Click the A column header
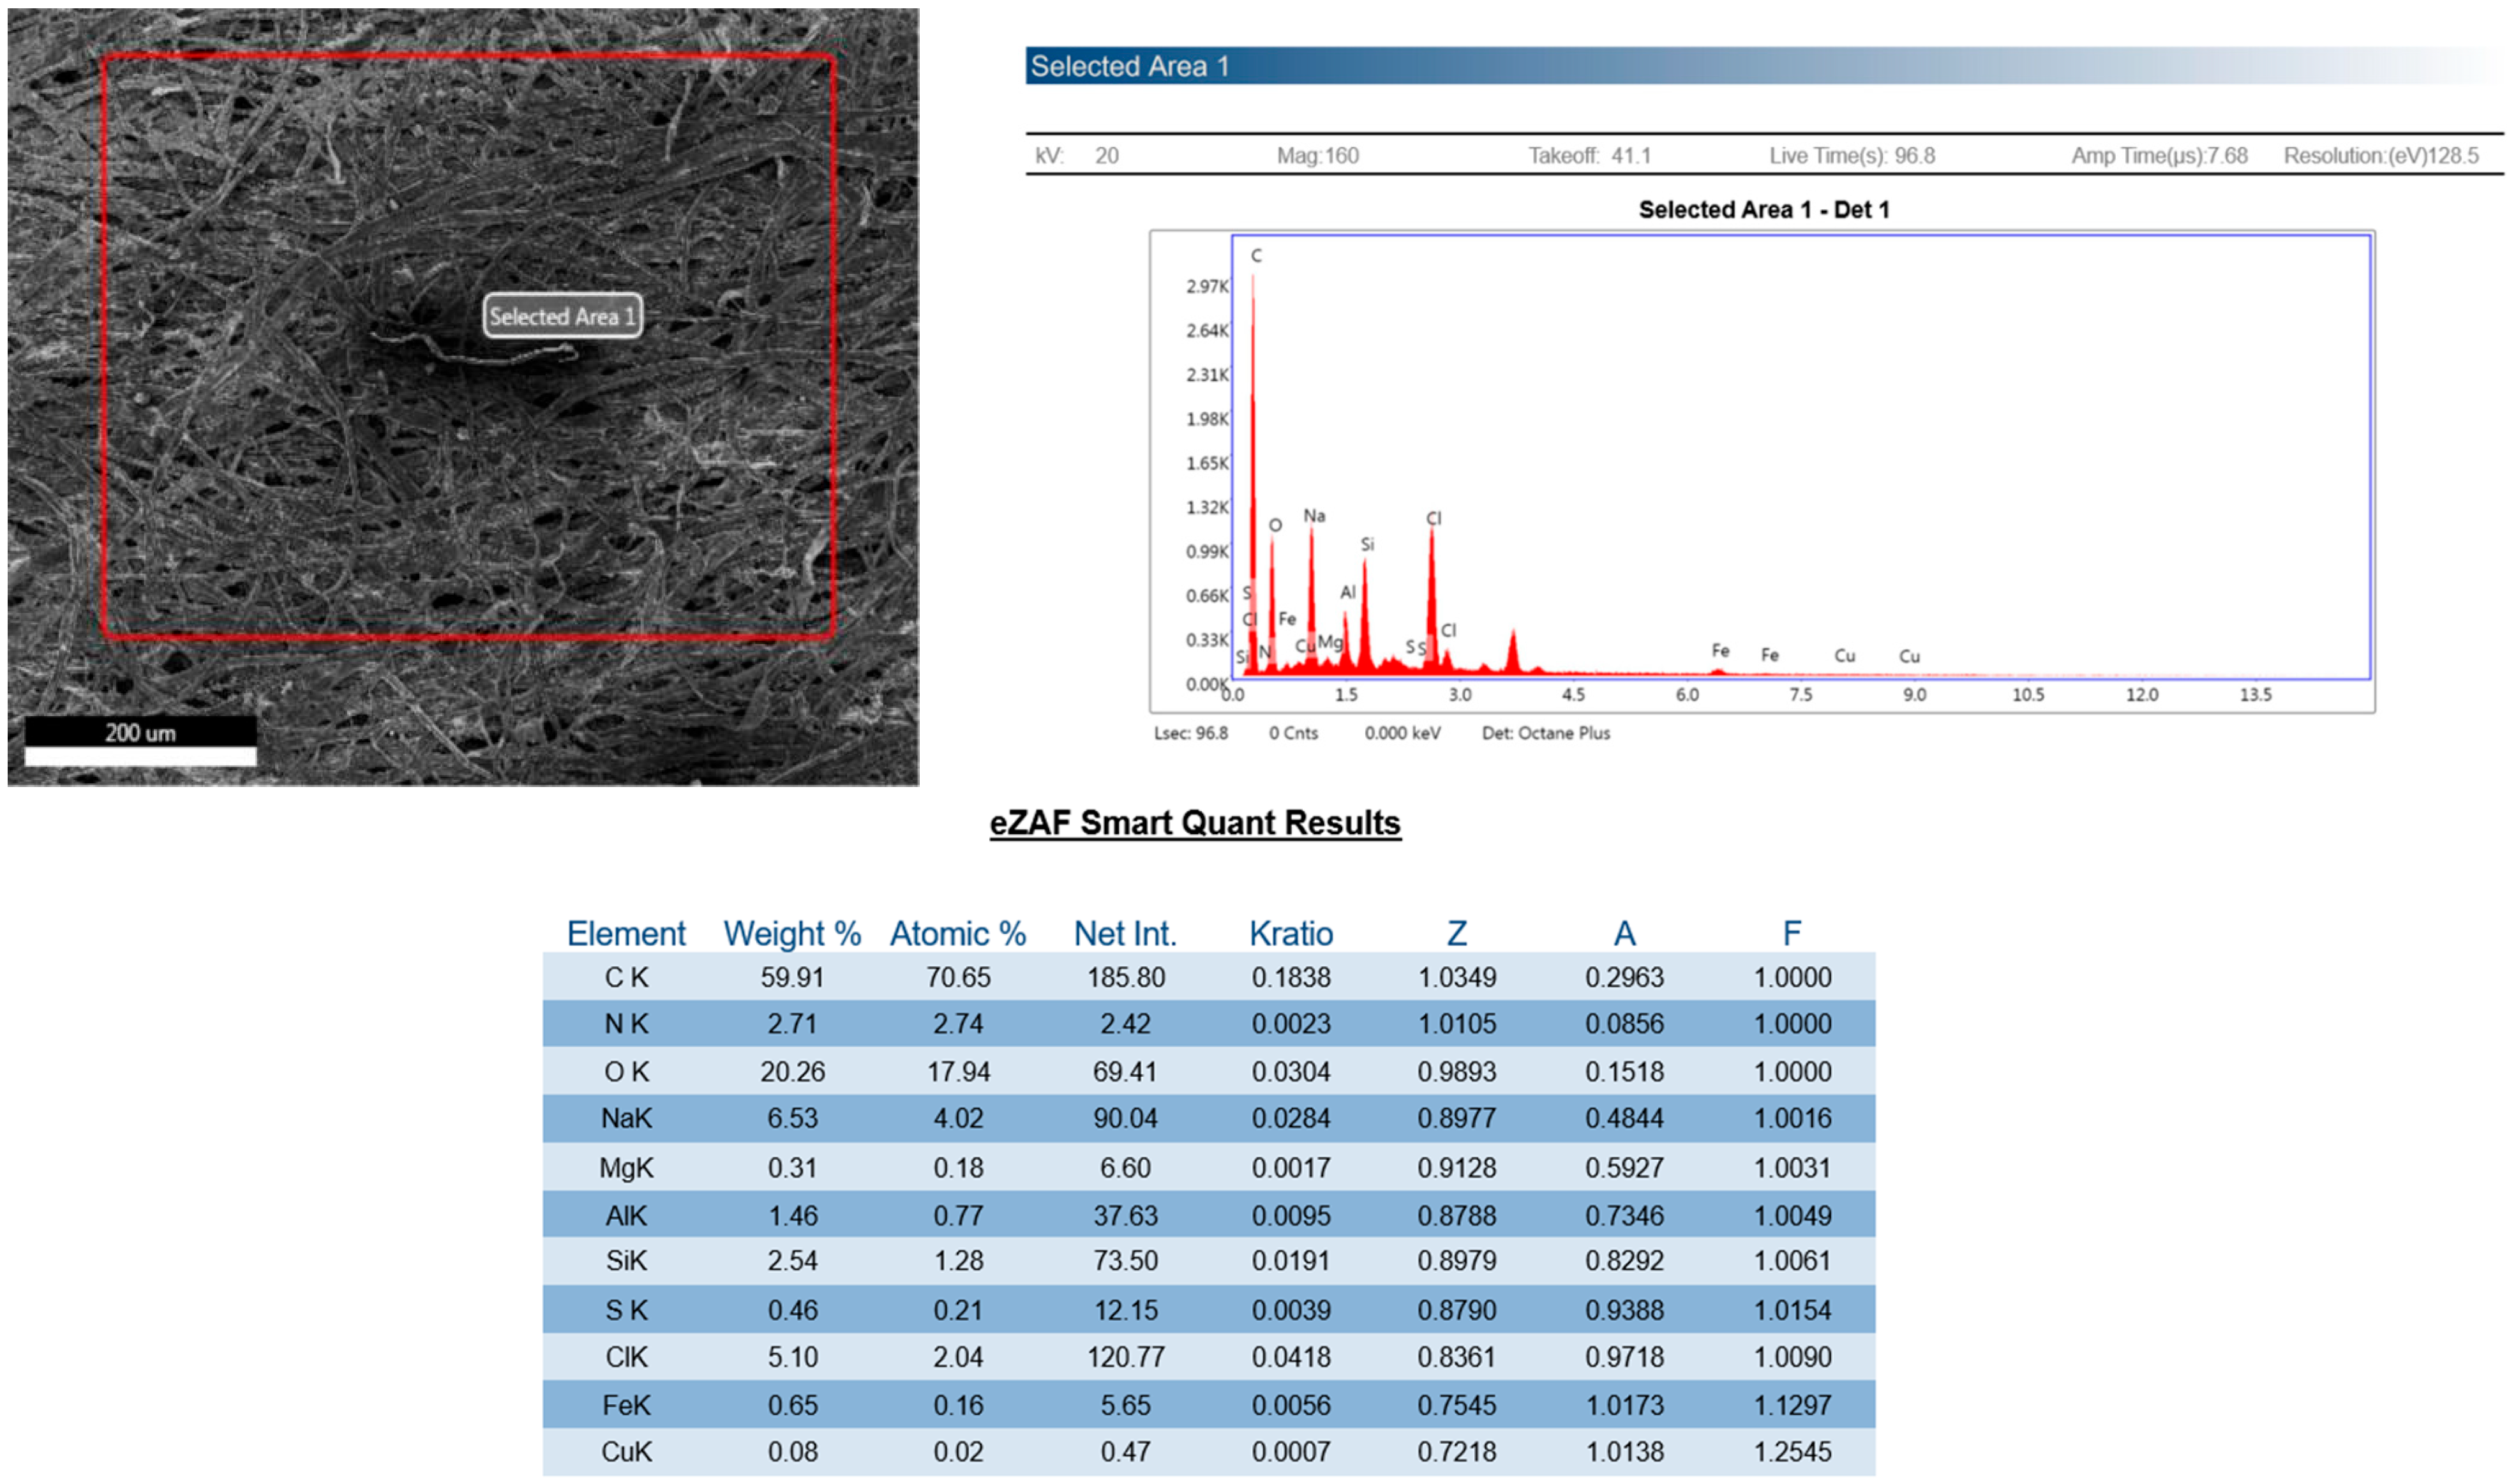The height and width of the screenshot is (1484, 2516). pyautogui.click(x=1624, y=933)
